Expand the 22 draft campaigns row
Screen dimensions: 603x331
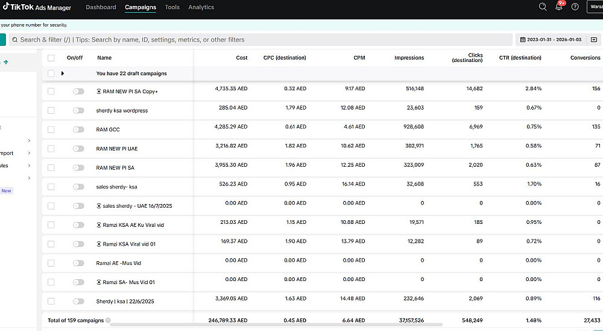(x=63, y=73)
